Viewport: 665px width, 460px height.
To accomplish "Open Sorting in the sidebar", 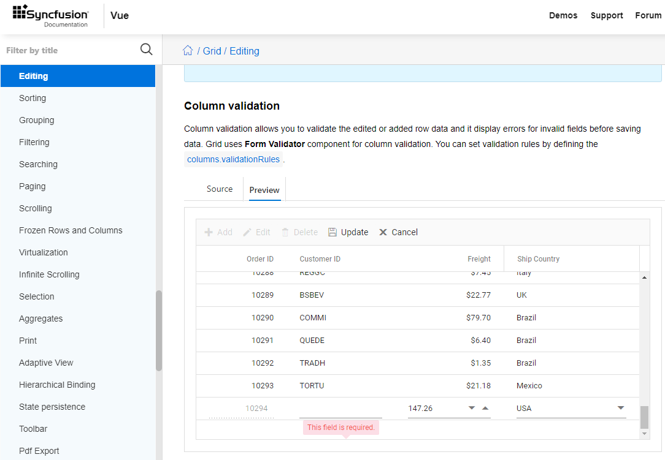I will coord(33,98).
